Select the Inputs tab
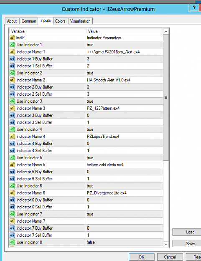Viewport: 201px width, 261px height. pyautogui.click(x=46, y=20)
